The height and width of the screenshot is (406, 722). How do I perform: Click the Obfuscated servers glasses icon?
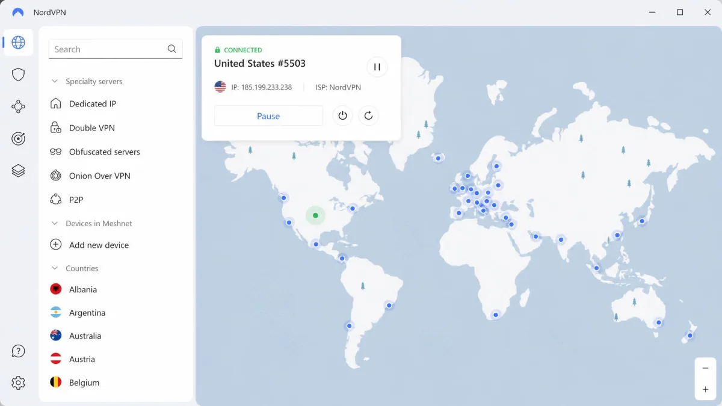(x=56, y=152)
